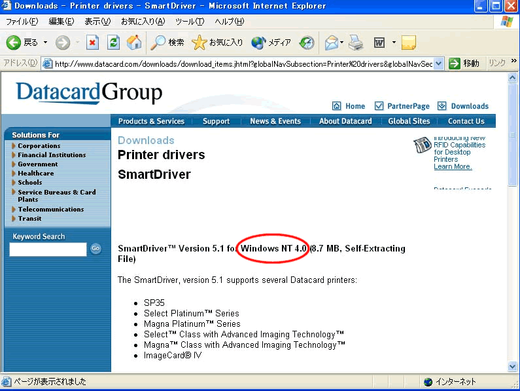Click the Datacard Group logo
Image resolution: width=520 pixels, height=391 pixels.
pos(89,92)
